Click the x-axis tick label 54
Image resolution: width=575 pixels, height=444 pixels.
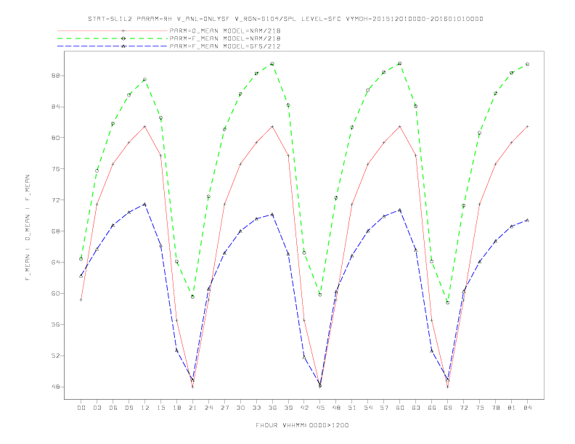pyautogui.click(x=368, y=408)
